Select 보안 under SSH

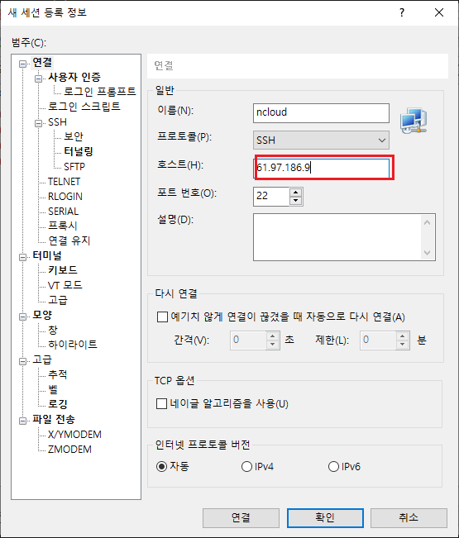click(x=74, y=136)
